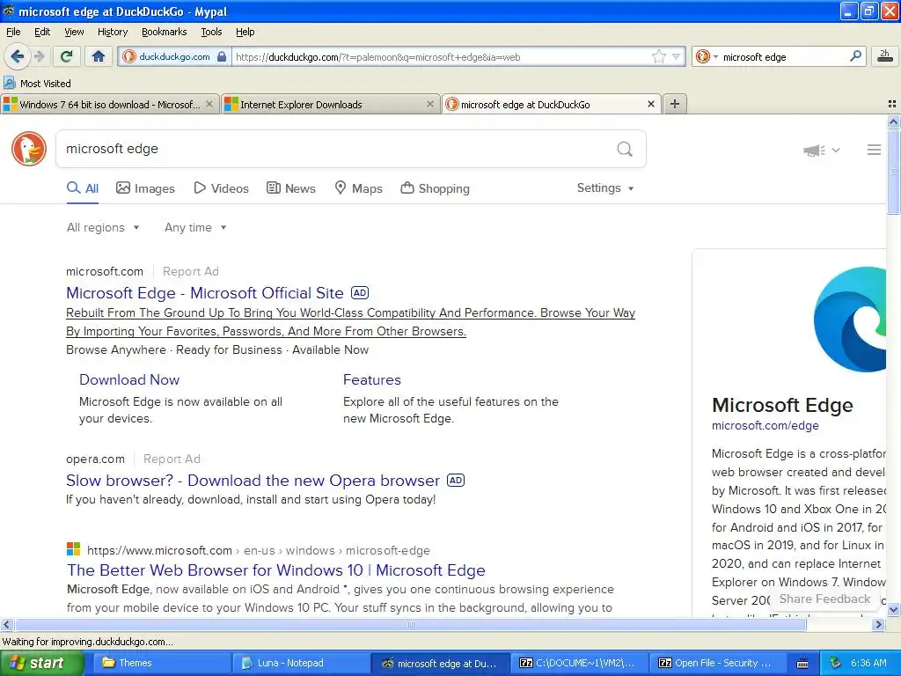Click the Forward arrow button
The height and width of the screenshot is (676, 901).
coord(39,56)
